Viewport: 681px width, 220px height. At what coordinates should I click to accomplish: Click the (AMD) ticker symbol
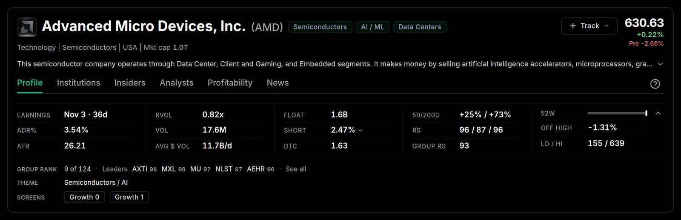point(267,27)
